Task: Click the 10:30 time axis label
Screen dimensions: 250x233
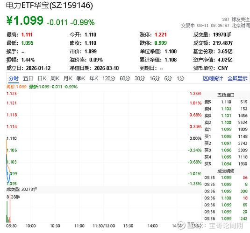Action: [x=55, y=226]
